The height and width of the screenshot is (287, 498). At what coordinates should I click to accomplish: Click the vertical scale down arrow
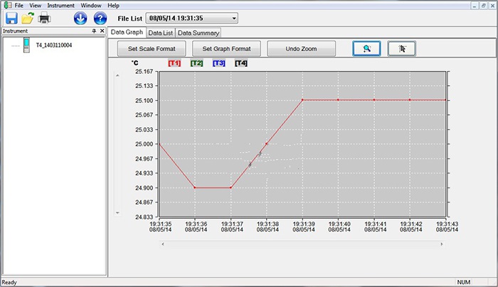pos(117,213)
